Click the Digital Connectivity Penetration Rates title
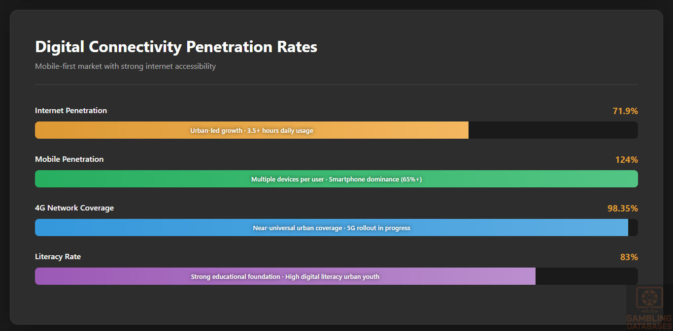The image size is (673, 331). coord(176,47)
